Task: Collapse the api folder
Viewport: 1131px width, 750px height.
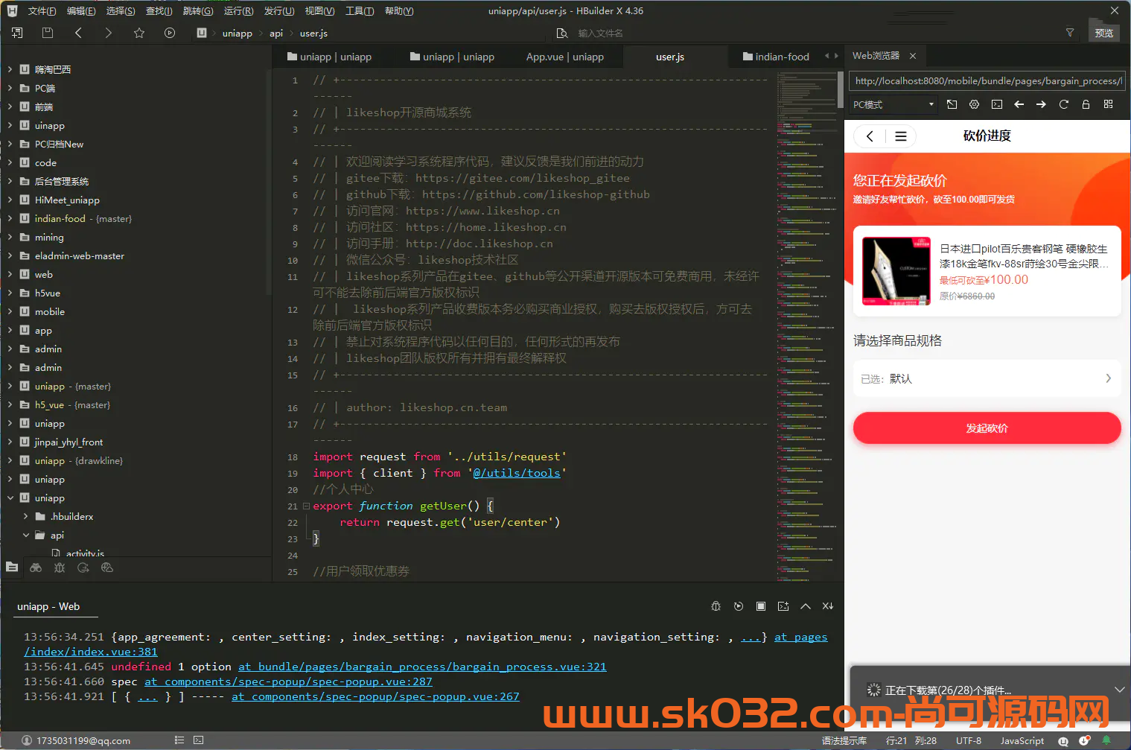Action: [26, 535]
